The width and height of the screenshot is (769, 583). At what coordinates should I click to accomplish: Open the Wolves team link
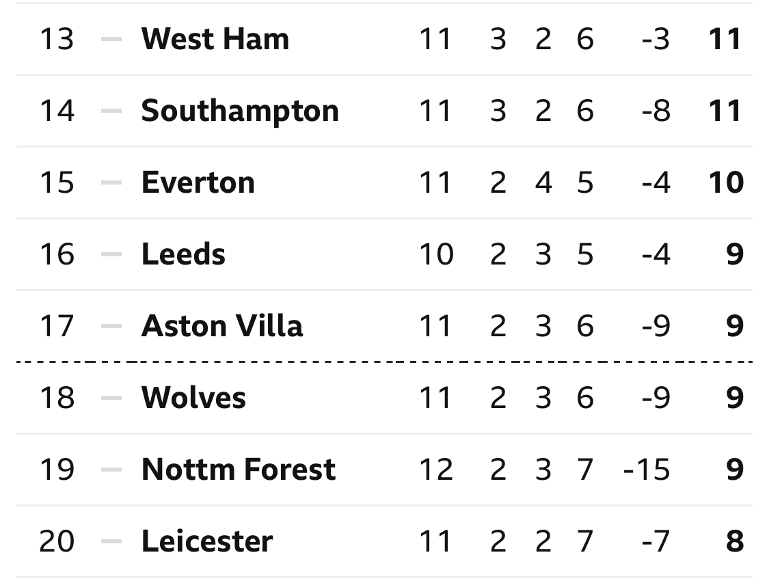[x=193, y=398]
